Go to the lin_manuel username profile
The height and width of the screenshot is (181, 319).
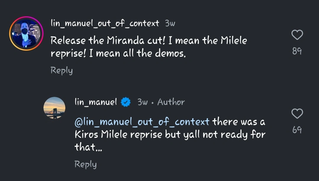(x=96, y=102)
